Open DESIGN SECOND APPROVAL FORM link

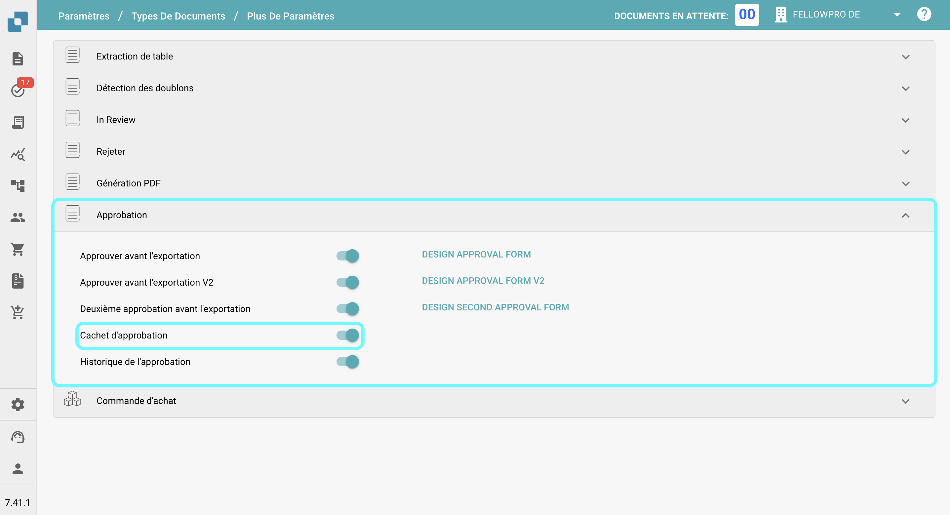tap(495, 307)
